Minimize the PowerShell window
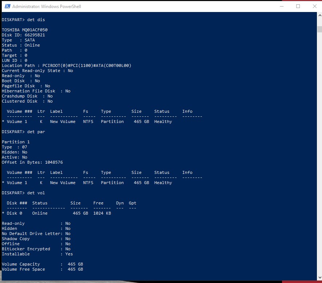322x283 pixels. pos(282,6)
